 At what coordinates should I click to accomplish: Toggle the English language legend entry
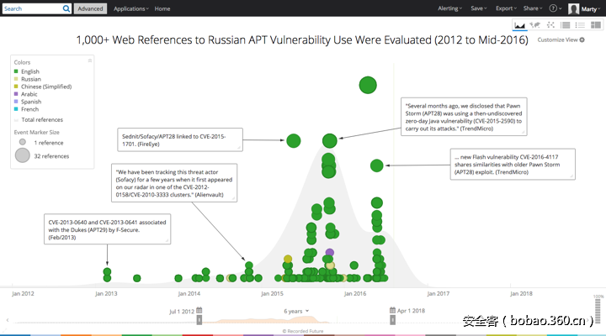pos(27,71)
